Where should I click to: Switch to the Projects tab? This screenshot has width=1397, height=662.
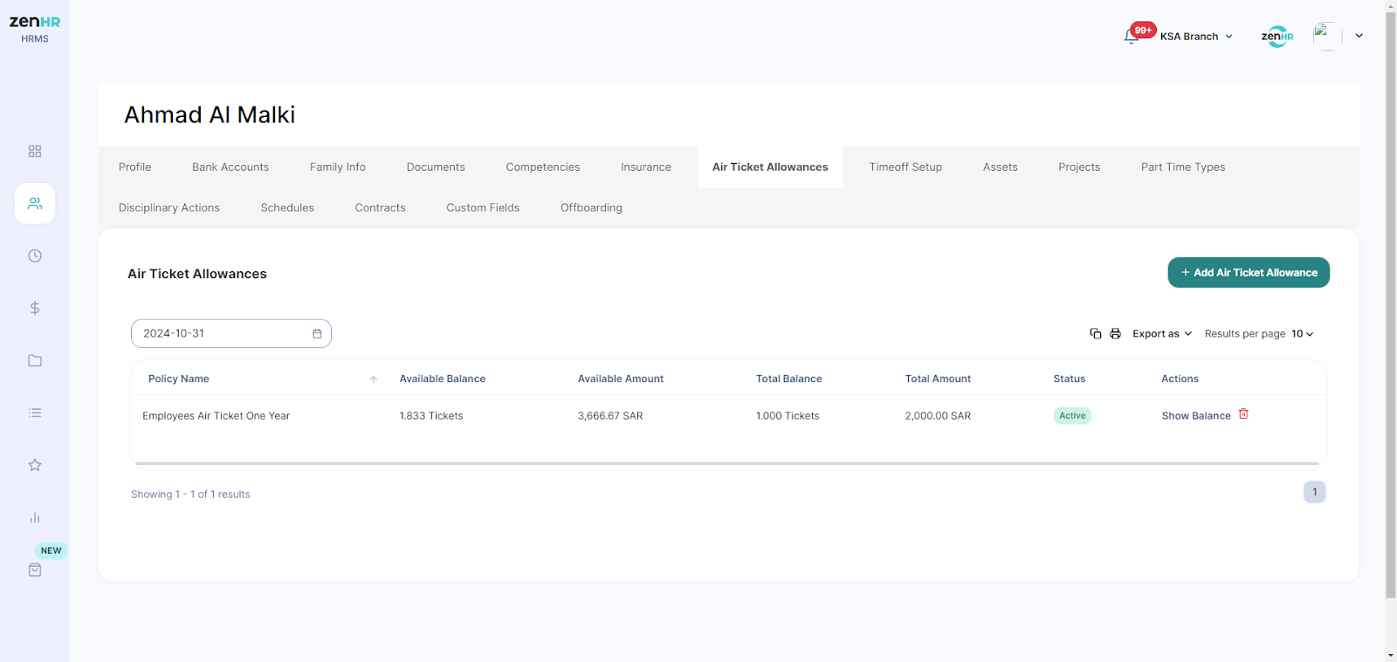1079,167
